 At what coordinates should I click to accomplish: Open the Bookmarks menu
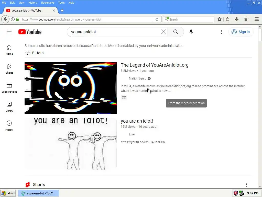coord(48,3)
